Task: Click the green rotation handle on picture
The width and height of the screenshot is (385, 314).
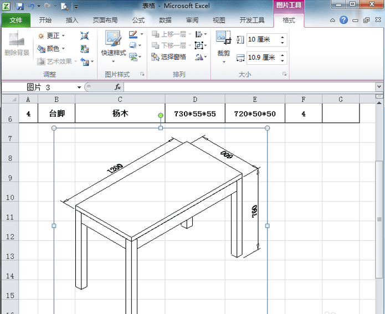Action: tap(161, 115)
